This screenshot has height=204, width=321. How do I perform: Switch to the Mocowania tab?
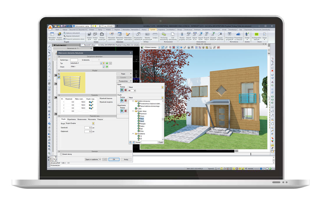pos(92,119)
